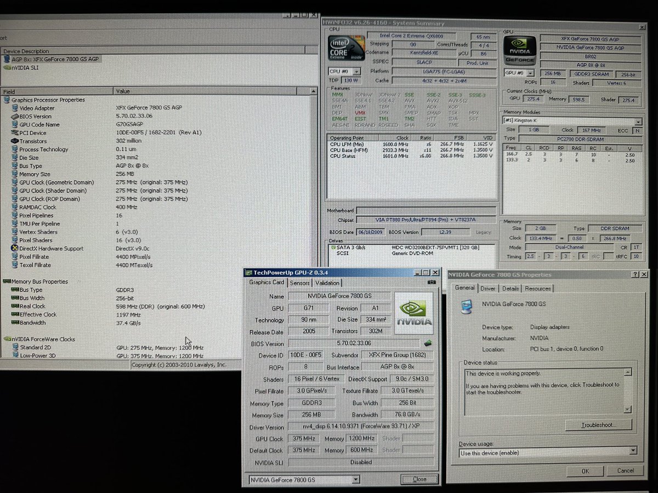Click the BIOS Date field 06/18/2009
Viewport: 658px width, 493px height.
click(x=370, y=232)
